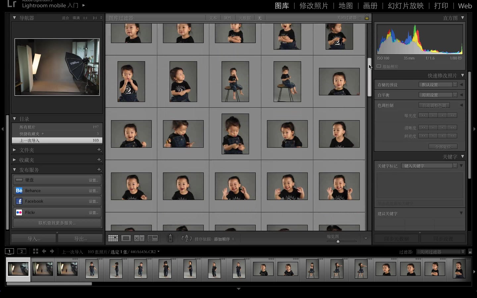Screen dimensions: 477x298
Task: Click filmstrip grid shortcut icon
Action: [35, 251]
